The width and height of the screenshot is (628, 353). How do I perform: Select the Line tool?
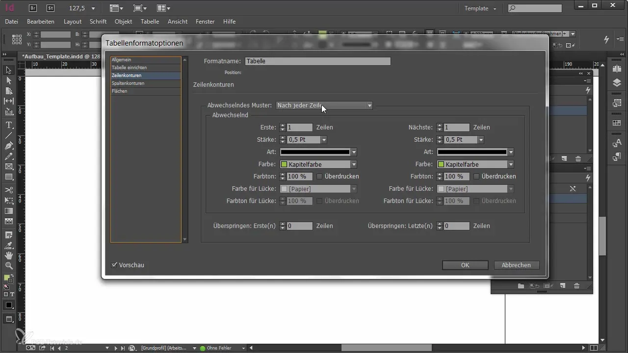point(9,135)
